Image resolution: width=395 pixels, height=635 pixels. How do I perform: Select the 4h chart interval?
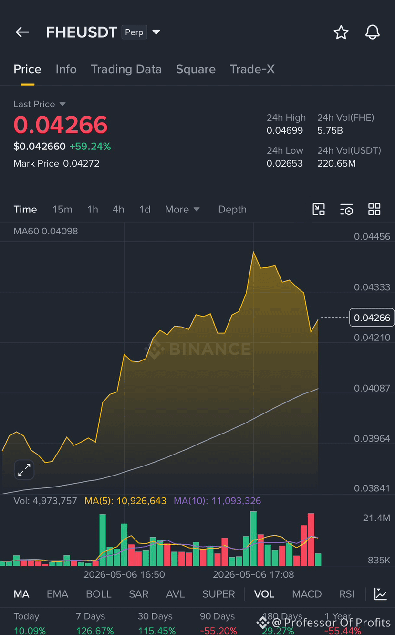click(x=118, y=209)
